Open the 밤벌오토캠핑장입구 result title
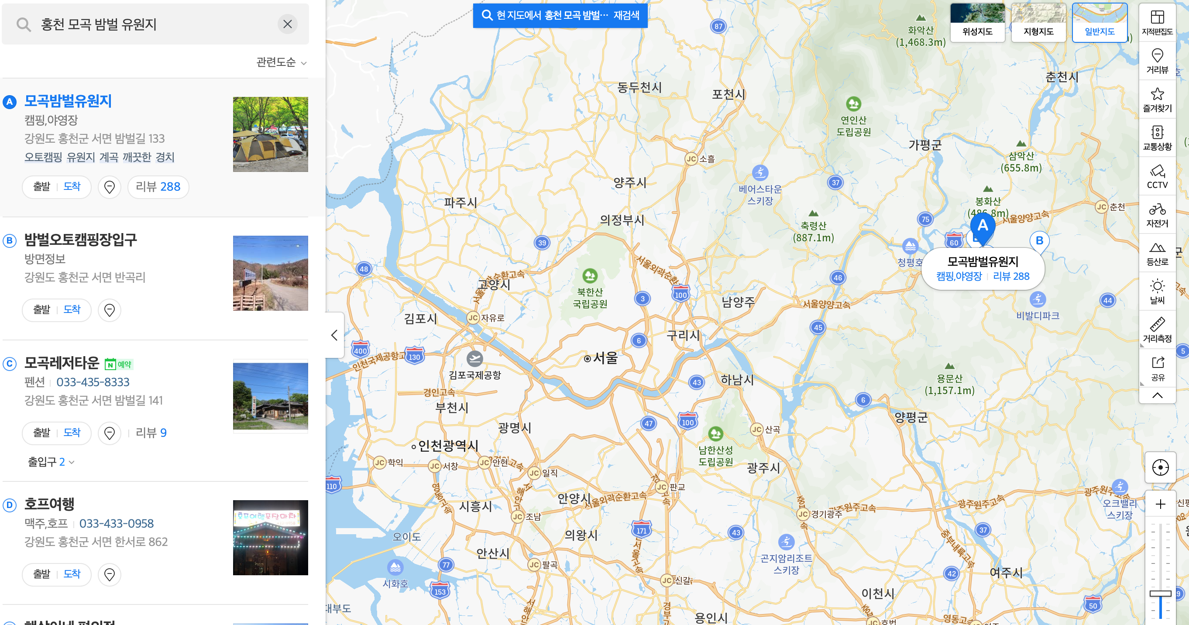1189x625 pixels. click(x=80, y=240)
